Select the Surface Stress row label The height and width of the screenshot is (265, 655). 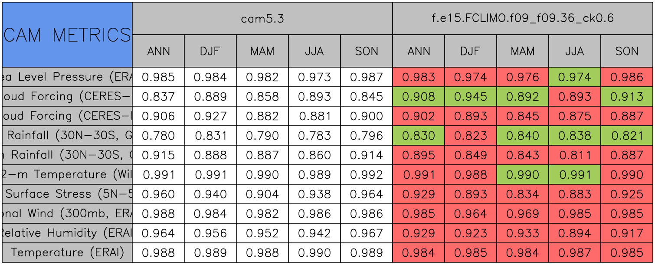[x=67, y=194]
